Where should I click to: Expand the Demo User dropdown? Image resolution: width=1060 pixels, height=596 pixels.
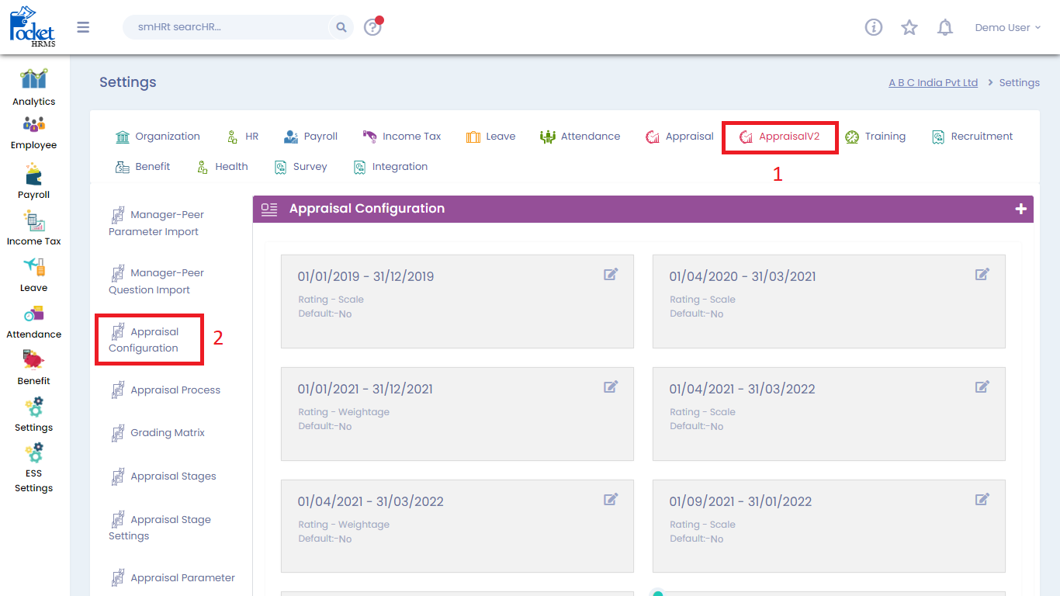point(1007,27)
